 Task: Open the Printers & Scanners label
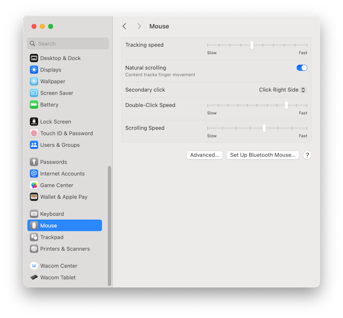65,249
